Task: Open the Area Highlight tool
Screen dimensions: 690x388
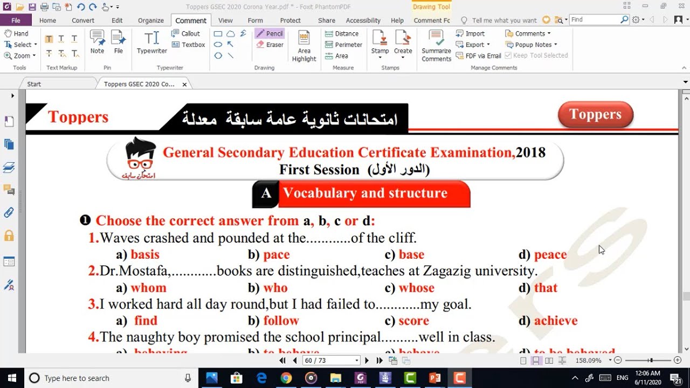Action: pyautogui.click(x=304, y=46)
